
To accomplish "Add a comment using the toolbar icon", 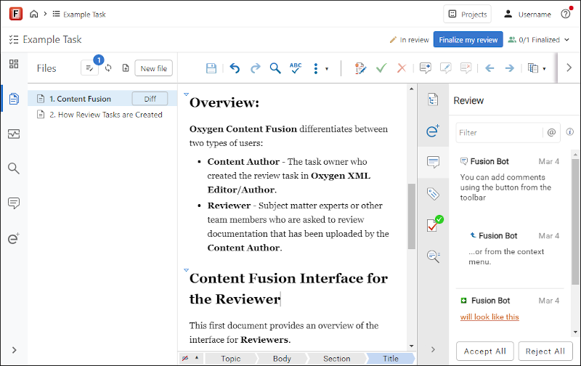I will pos(426,68).
